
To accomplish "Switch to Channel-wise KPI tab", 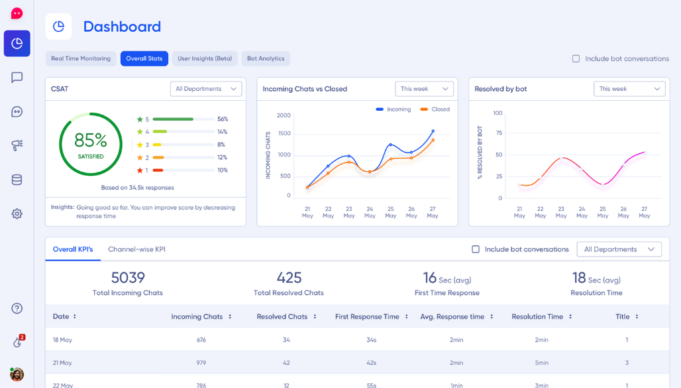I will pos(136,249).
